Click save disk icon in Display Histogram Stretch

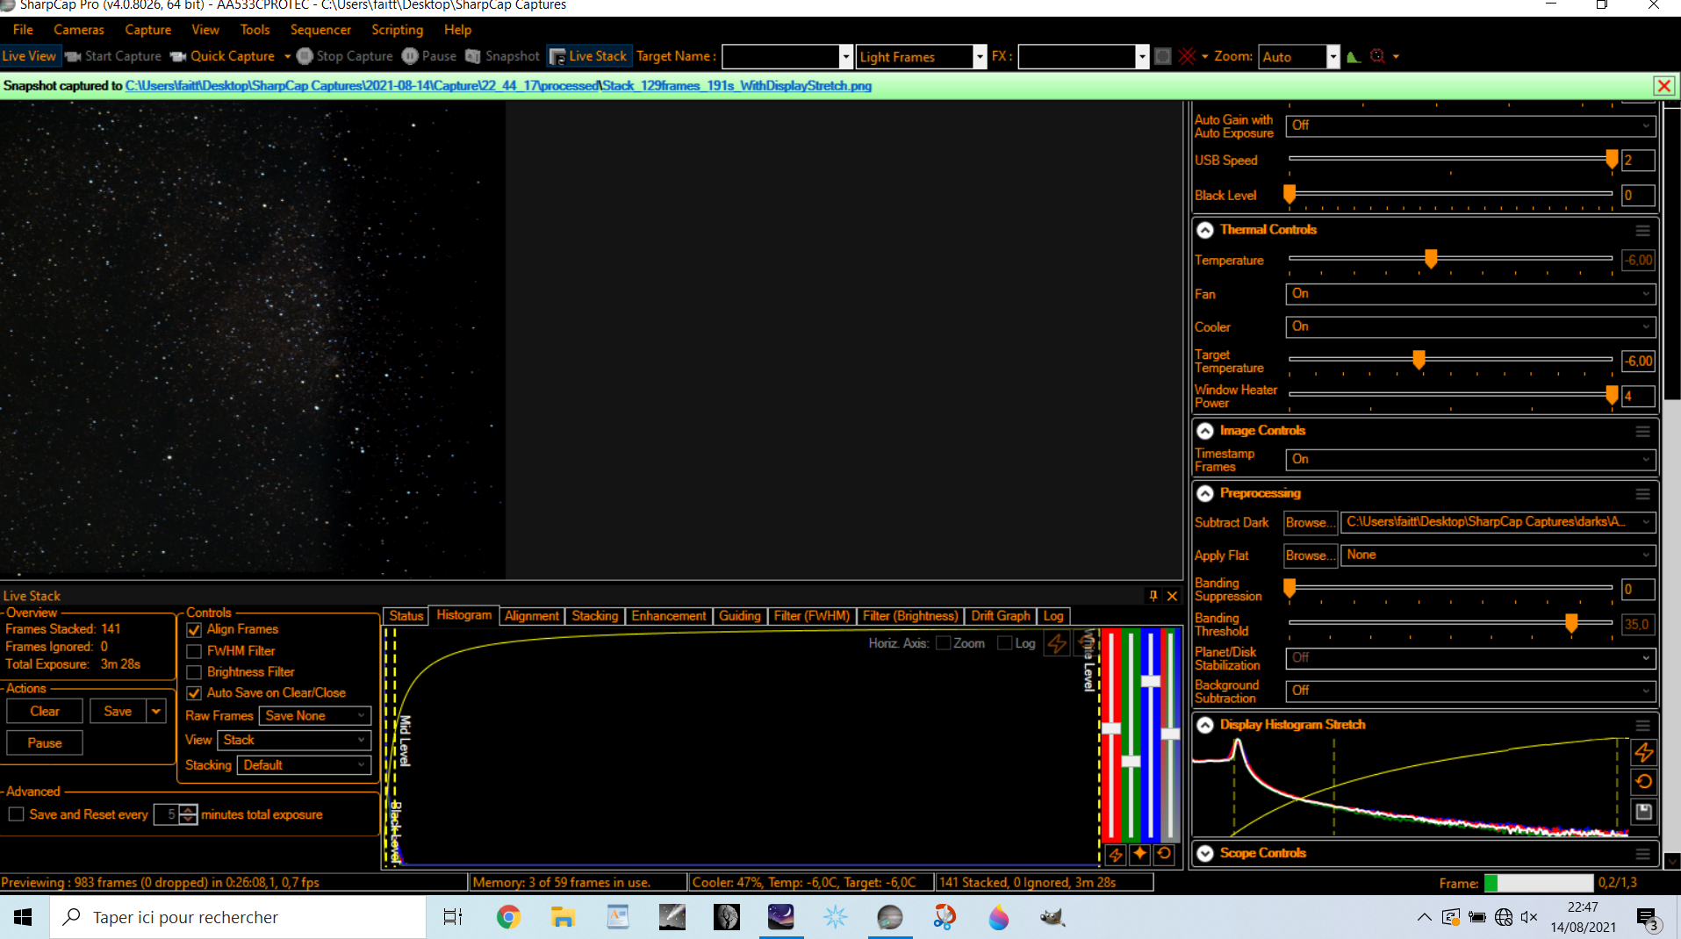pos(1643,812)
